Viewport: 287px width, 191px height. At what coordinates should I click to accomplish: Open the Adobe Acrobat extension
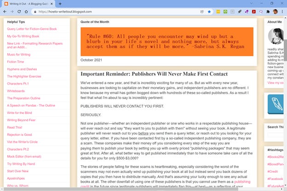click(254, 11)
